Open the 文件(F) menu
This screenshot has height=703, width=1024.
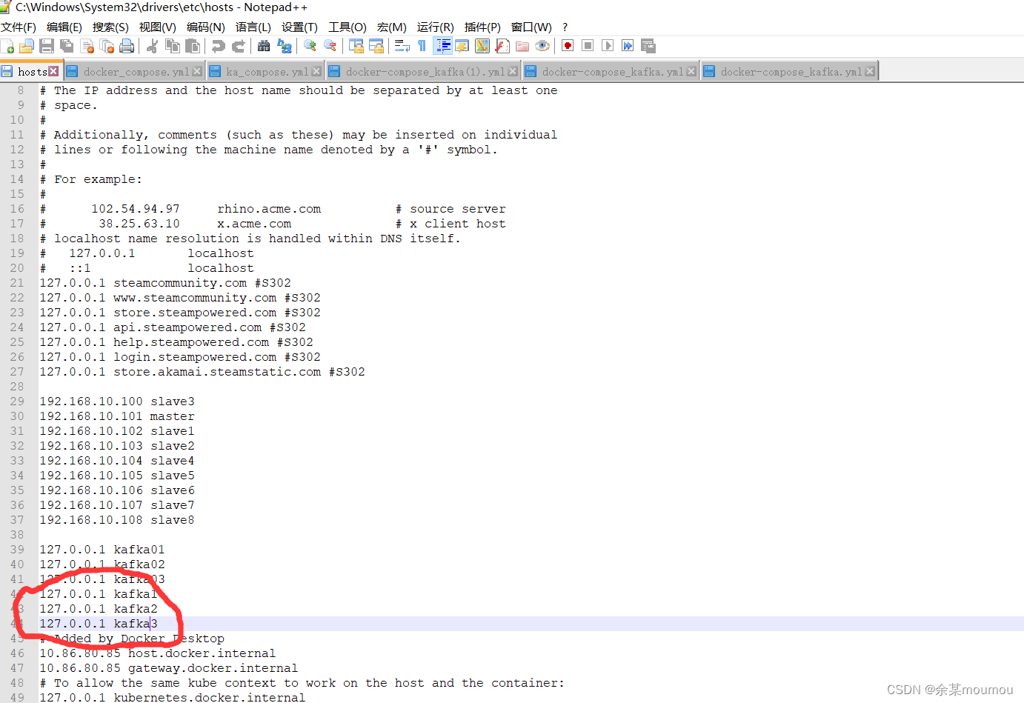point(19,27)
